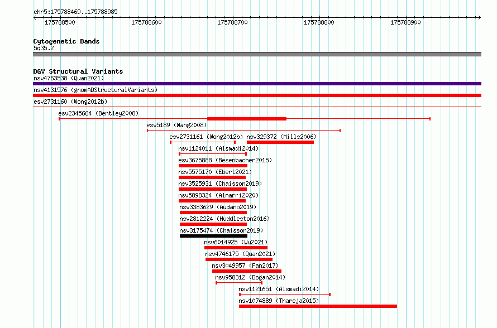Open nsv1124011 (Alsmadi2014) label
497x328 pixels.
tap(218, 148)
